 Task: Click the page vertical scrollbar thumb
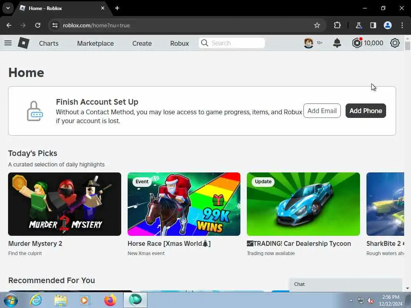pyautogui.click(x=407, y=46)
